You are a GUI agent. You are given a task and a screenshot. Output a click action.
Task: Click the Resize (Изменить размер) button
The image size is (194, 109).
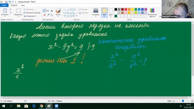click(x=32, y=13)
